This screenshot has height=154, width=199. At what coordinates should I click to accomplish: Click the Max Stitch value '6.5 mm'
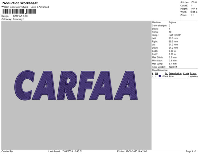(x=172, y=57)
